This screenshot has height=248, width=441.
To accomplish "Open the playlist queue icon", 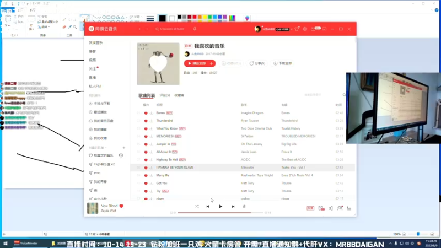I will pos(349,208).
